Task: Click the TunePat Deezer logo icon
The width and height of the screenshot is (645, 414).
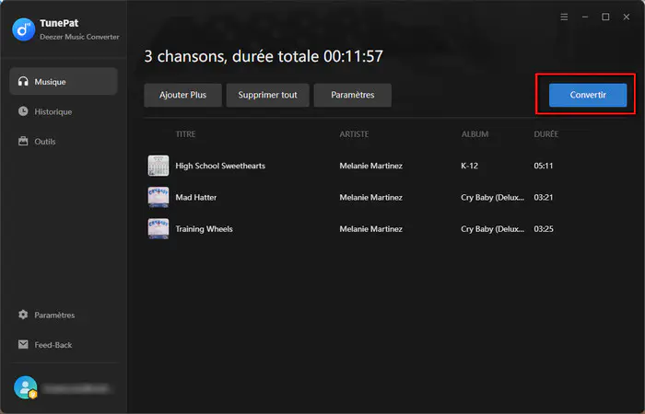Action: (x=23, y=29)
